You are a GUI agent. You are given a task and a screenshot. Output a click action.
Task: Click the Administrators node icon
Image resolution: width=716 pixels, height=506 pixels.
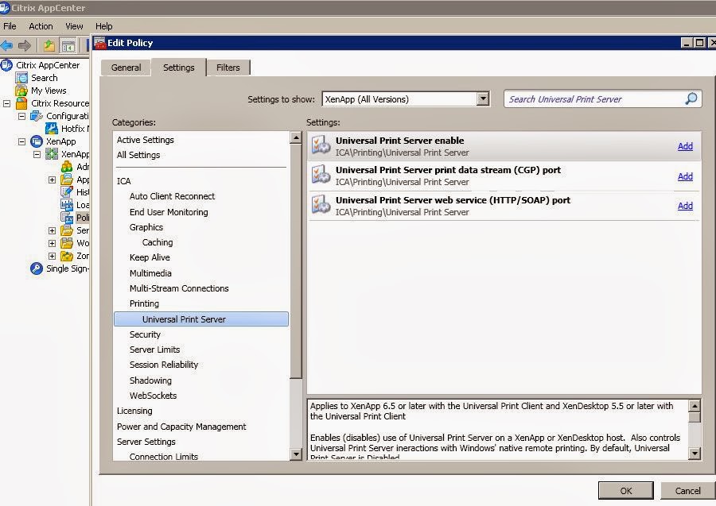[x=67, y=167]
